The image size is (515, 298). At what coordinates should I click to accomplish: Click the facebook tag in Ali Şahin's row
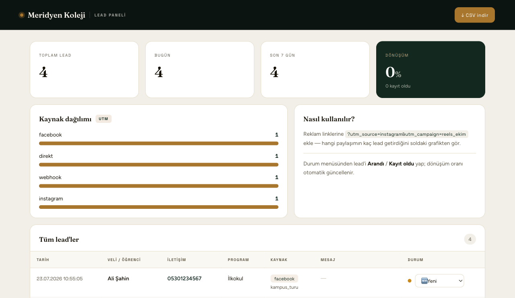[x=284, y=279]
